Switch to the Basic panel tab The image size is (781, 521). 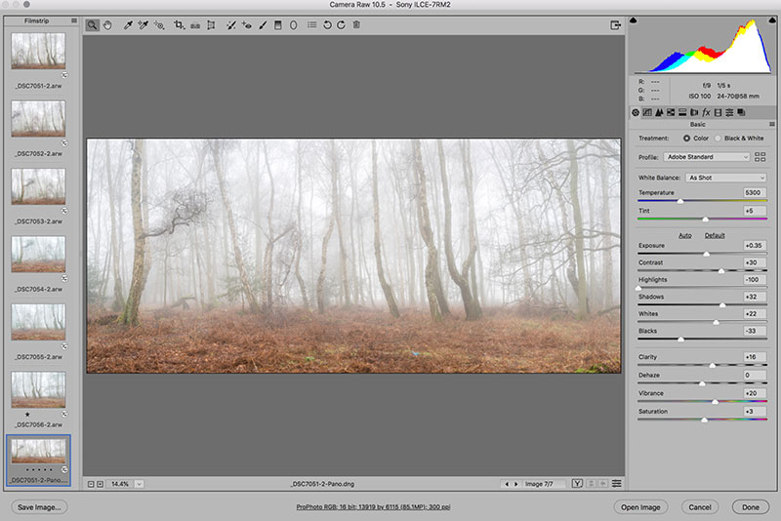coord(636,112)
